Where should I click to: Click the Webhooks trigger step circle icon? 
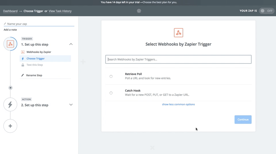point(10,44)
